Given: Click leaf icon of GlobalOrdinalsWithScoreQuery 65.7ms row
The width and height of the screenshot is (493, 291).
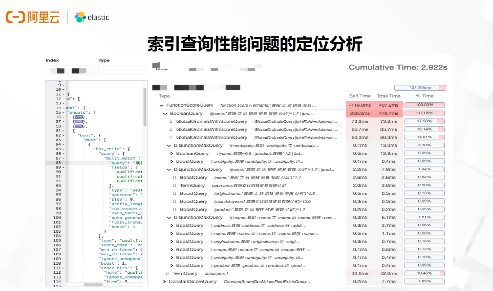Looking at the screenshot, I should tap(171, 129).
